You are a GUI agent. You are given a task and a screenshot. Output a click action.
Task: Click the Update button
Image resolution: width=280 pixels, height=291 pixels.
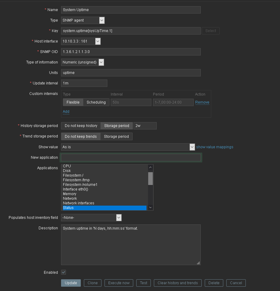(71, 283)
